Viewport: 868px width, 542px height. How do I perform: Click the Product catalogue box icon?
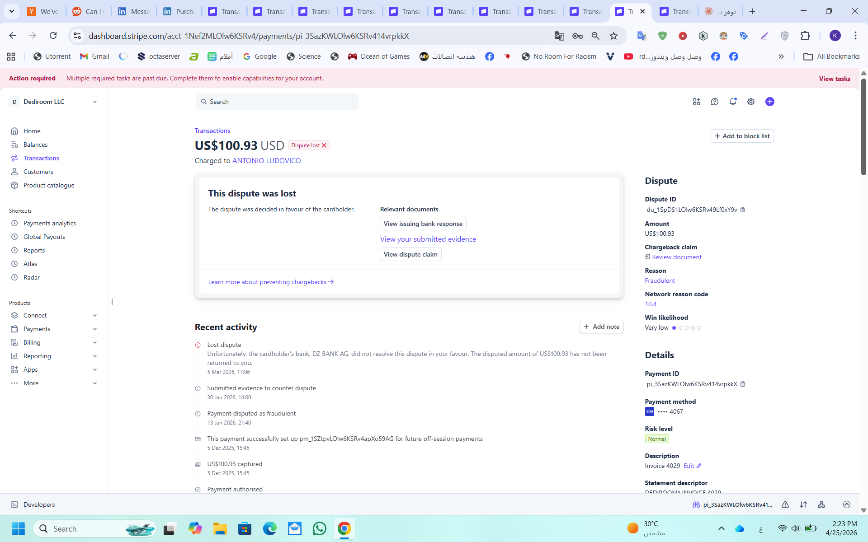(14, 185)
